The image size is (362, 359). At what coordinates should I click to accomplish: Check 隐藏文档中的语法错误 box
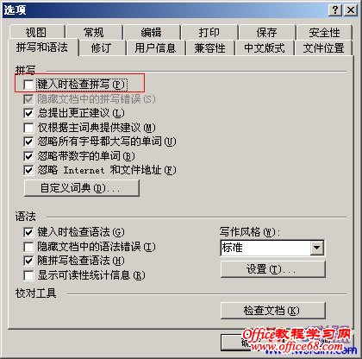pyautogui.click(x=28, y=247)
